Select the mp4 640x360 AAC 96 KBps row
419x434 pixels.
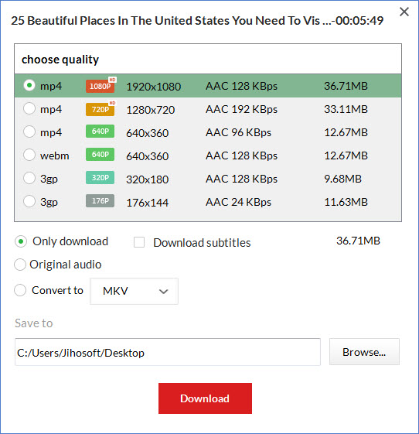click(x=208, y=132)
